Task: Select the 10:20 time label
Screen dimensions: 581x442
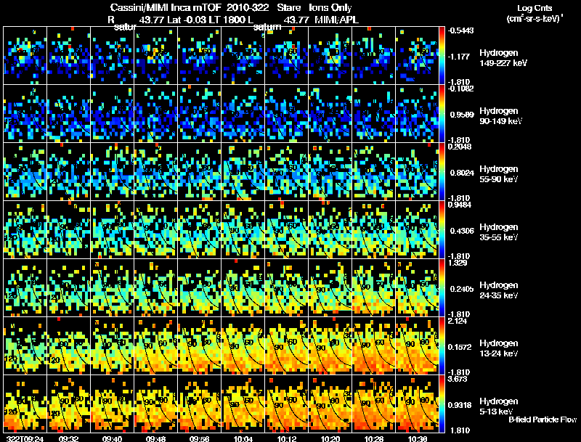Action: 330,439
